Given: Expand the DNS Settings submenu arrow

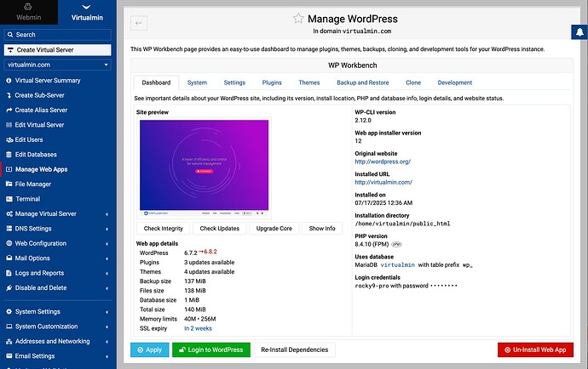Looking at the screenshot, I should (107, 229).
